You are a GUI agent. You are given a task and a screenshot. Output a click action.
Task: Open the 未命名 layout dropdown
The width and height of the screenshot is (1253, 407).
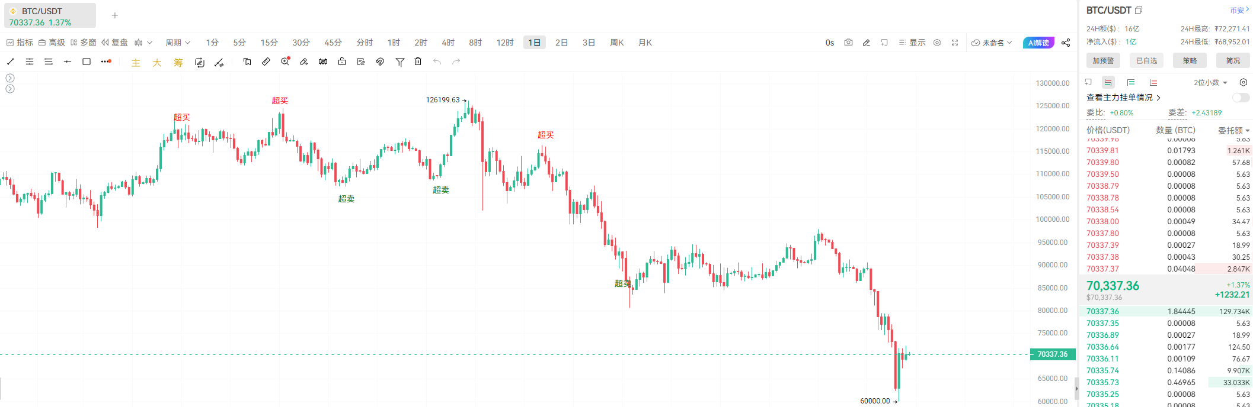pos(992,43)
